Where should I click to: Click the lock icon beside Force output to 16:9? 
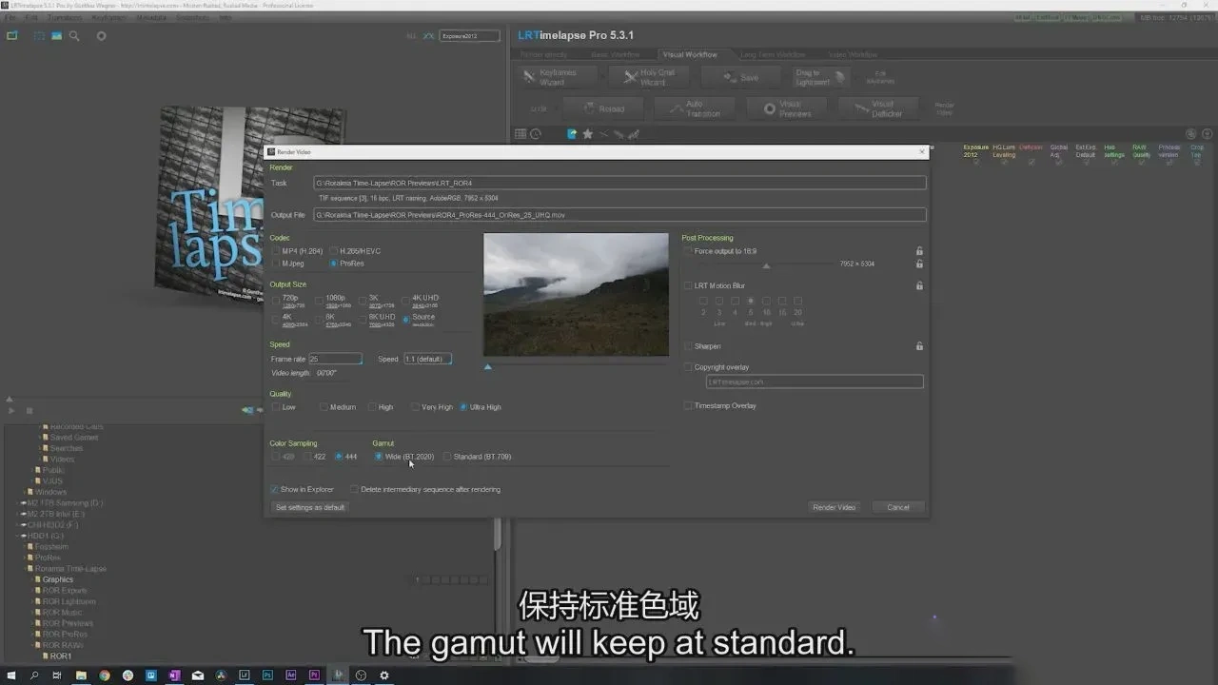(x=919, y=251)
